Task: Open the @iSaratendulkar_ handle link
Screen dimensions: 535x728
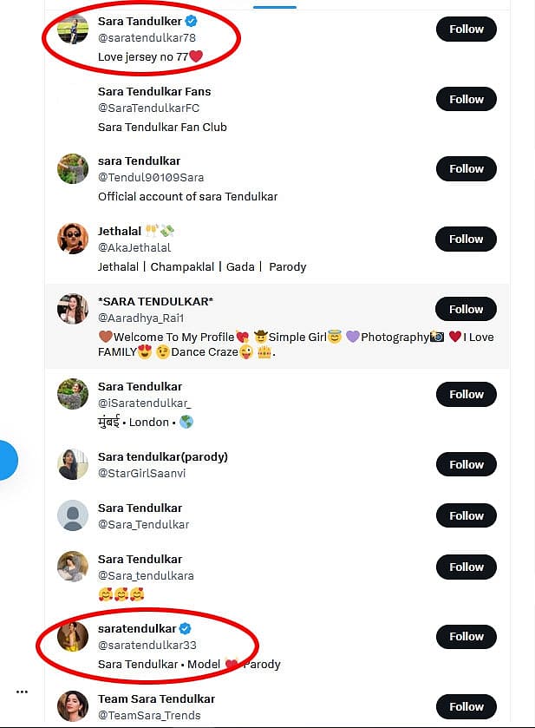Action: click(144, 403)
